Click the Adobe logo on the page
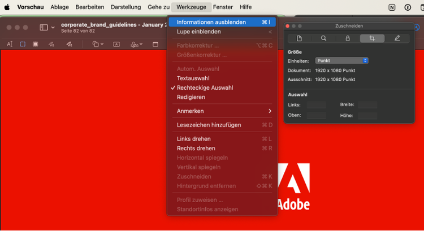 pos(293,187)
